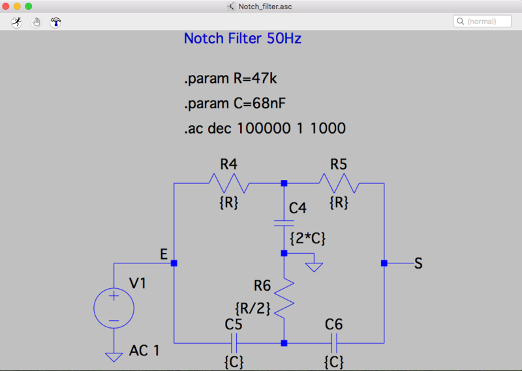Select the C5 capacitor symbol

[x=234, y=342]
